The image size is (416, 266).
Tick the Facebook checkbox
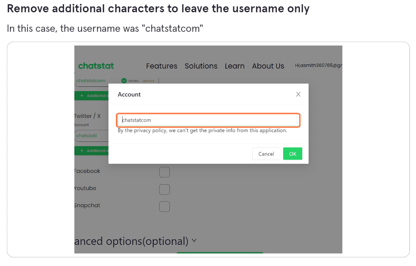165,172
